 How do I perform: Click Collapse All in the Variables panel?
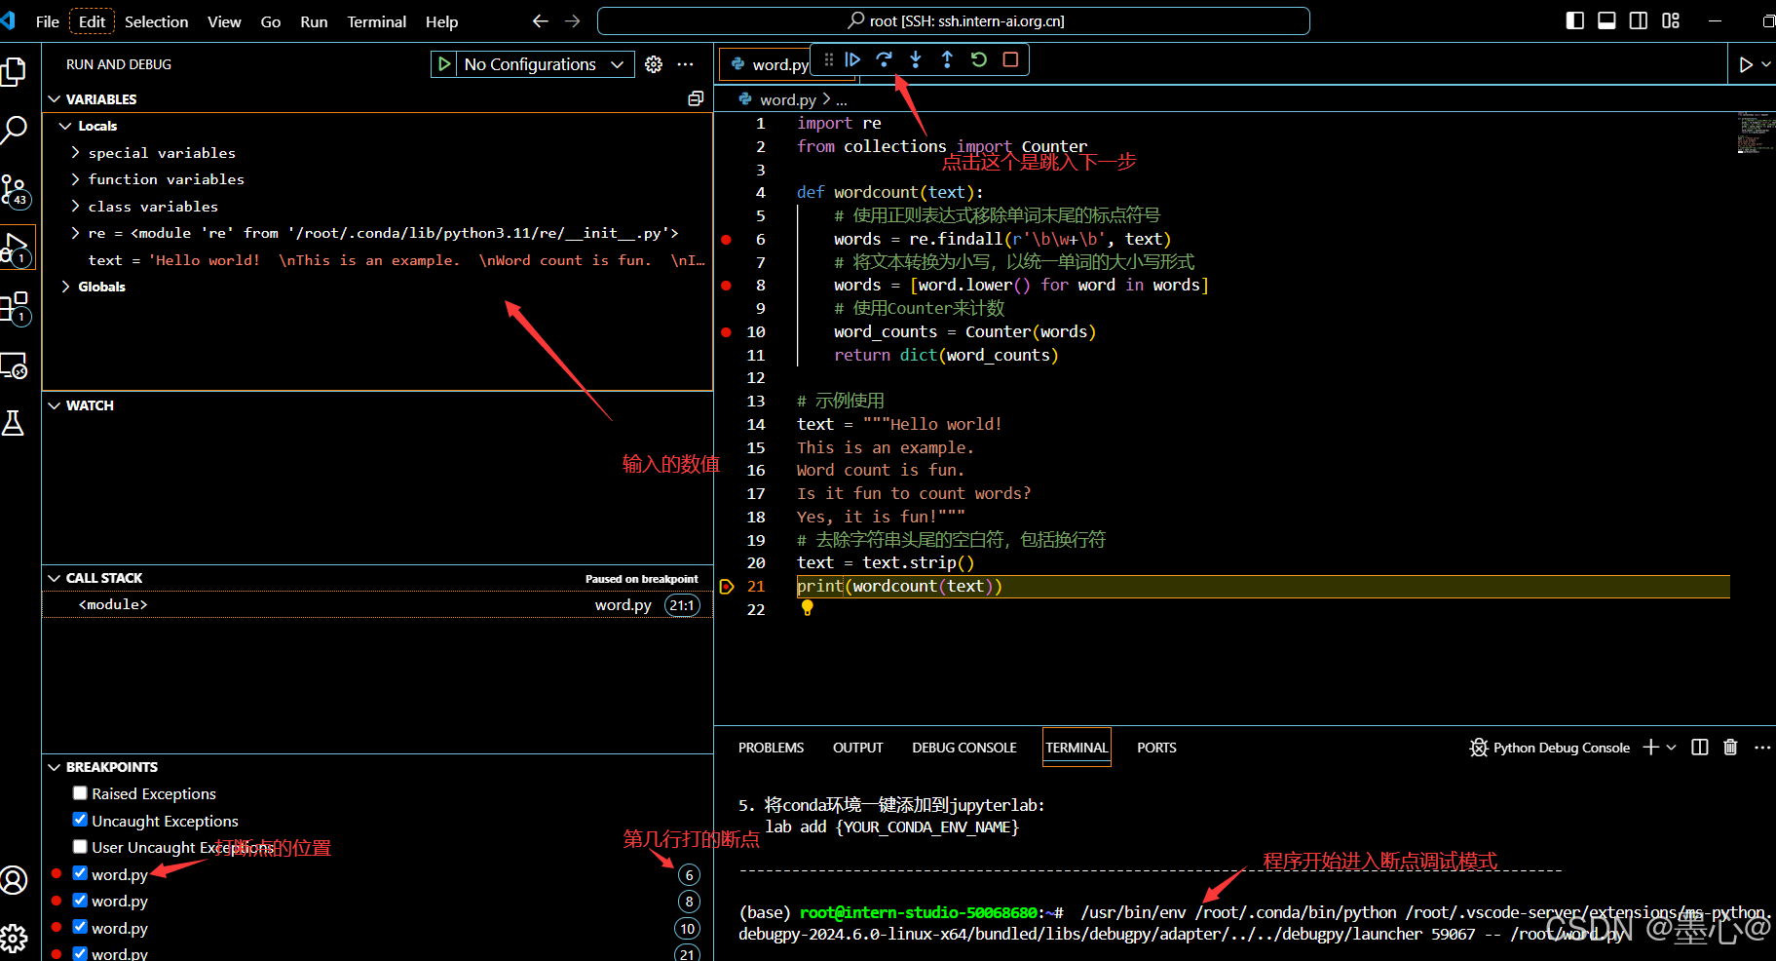click(x=695, y=98)
